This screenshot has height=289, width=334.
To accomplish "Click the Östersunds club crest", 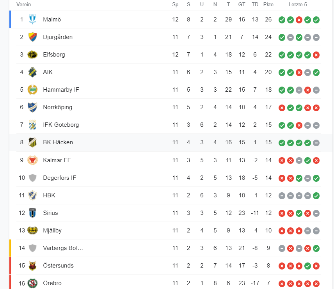I will pyautogui.click(x=32, y=266).
